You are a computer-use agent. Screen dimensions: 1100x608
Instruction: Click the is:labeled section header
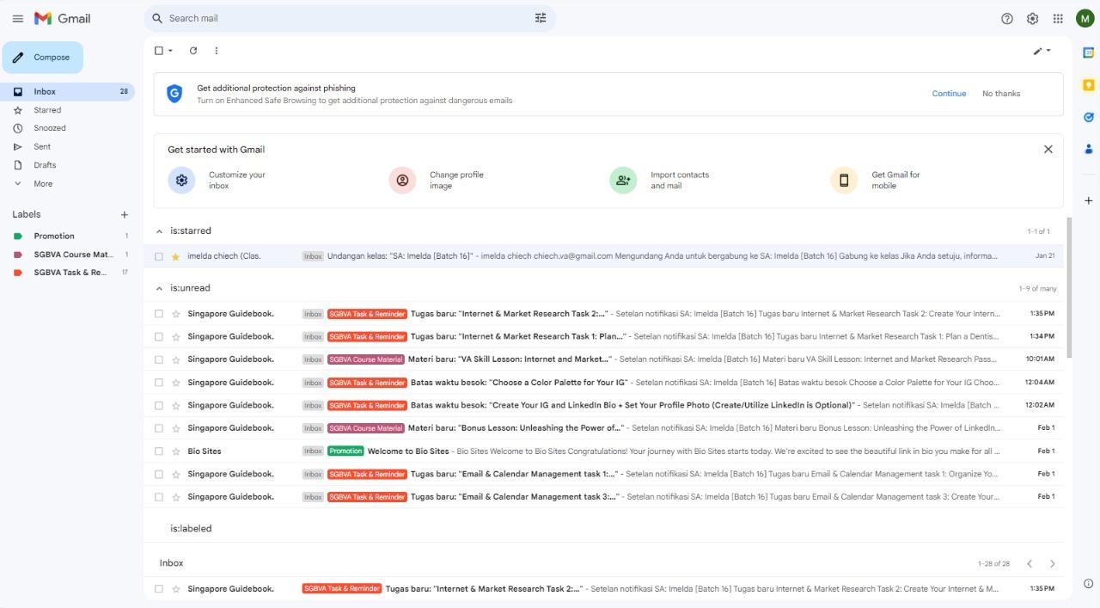pos(191,529)
